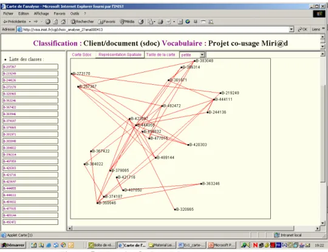This screenshot has height=252, width=328.
Task: Switch to 'Material Loi...' taskbar window
Action: click(x=162, y=245)
